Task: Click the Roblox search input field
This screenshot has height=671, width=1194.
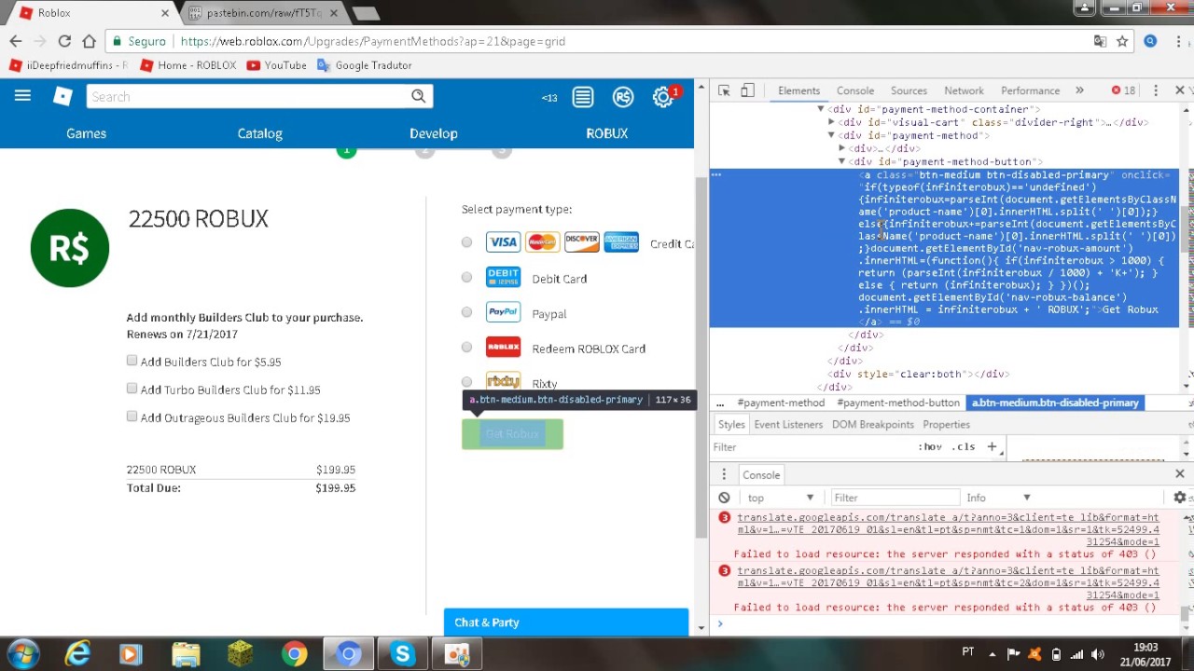Action: pyautogui.click(x=248, y=96)
